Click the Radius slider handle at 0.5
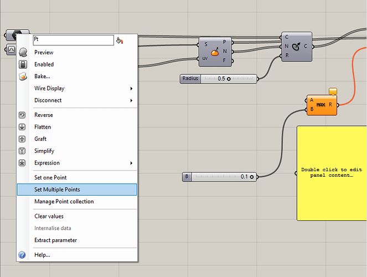367x277 pixels. tap(229, 79)
